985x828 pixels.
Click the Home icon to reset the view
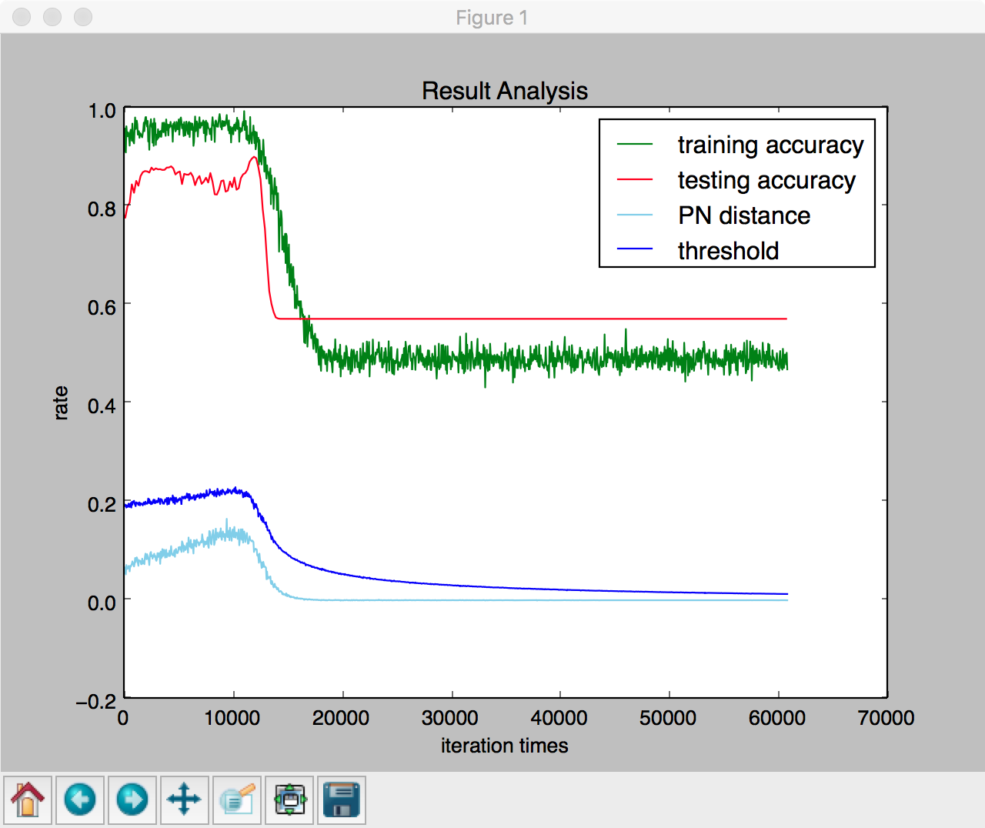[28, 800]
